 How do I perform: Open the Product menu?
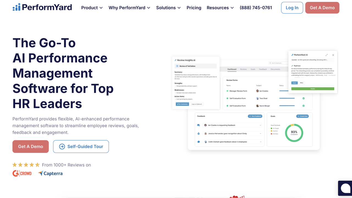pos(92,8)
